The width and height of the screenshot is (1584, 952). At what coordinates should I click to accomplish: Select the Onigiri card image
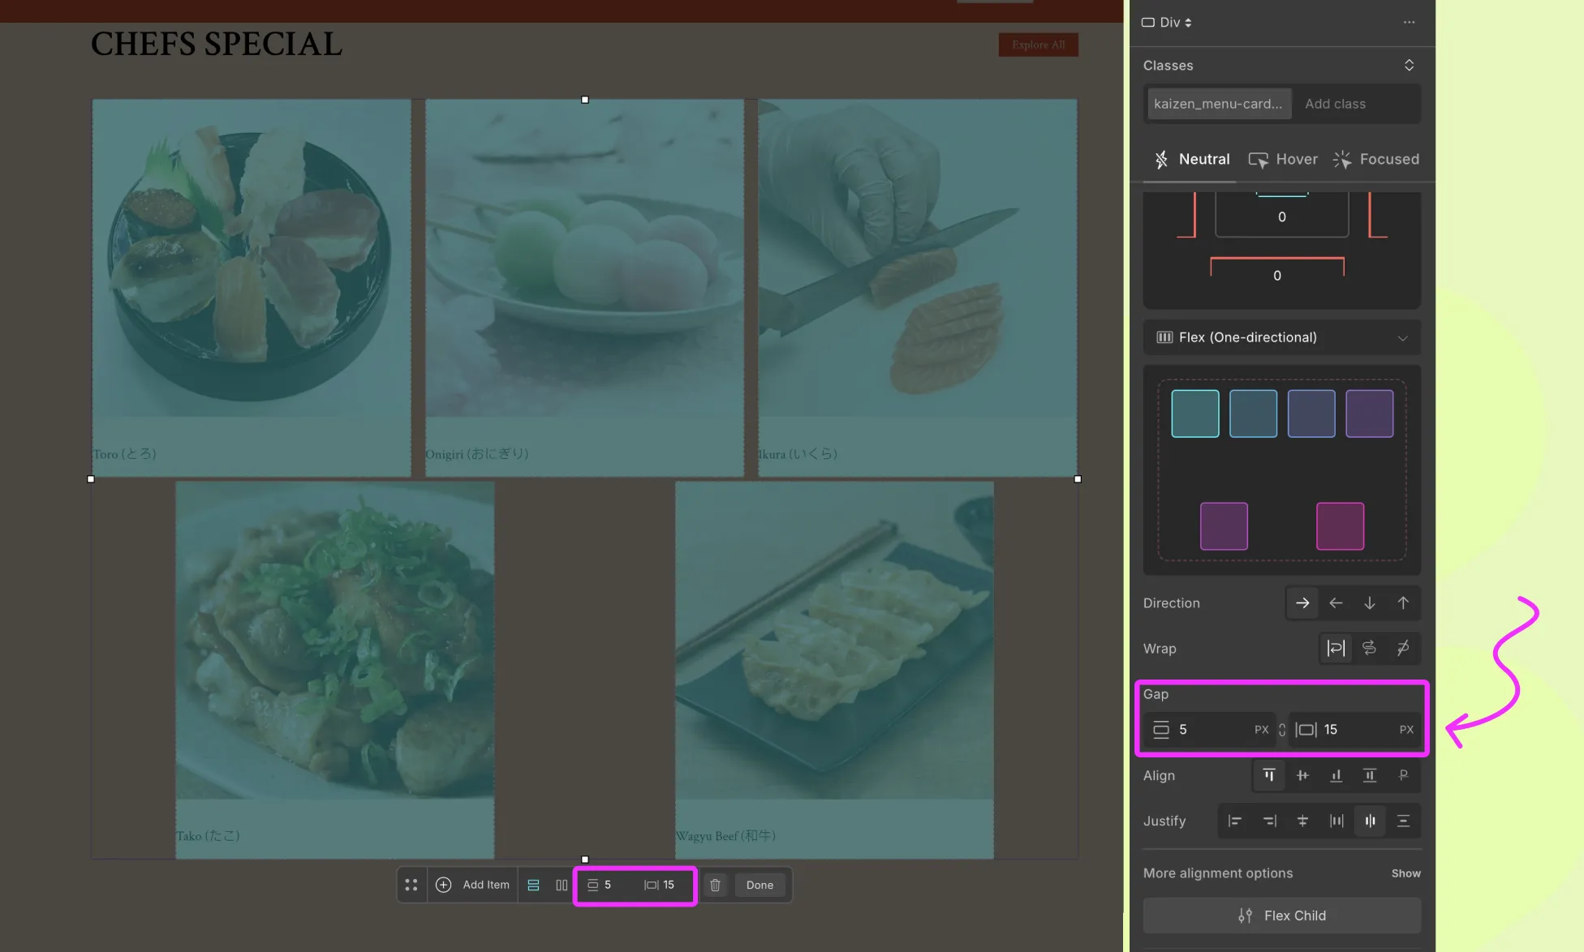[584, 258]
